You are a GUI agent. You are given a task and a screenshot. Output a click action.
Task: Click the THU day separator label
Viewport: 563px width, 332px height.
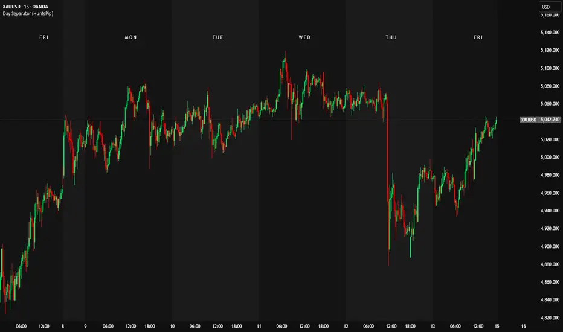[x=391, y=37]
